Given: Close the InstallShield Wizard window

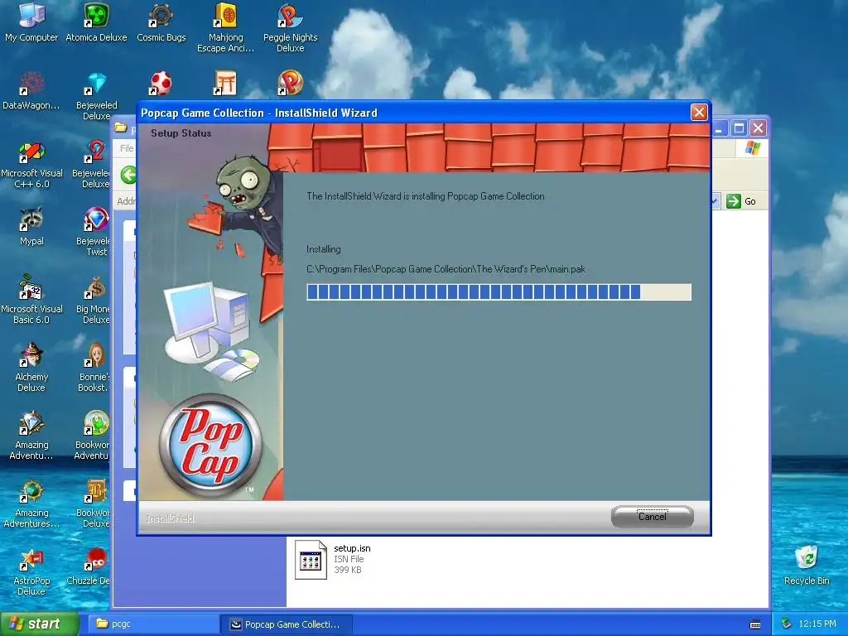Looking at the screenshot, I should click(x=699, y=112).
